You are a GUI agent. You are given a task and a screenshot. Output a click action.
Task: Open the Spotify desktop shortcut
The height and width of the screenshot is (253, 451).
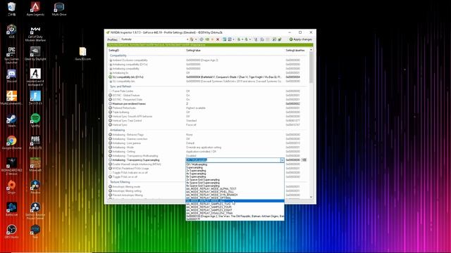pos(35,120)
